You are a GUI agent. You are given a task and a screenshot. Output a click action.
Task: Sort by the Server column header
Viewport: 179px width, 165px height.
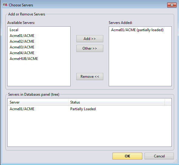[x=38, y=102]
